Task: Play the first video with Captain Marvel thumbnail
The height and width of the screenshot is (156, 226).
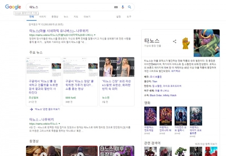Action: tap(44, 151)
